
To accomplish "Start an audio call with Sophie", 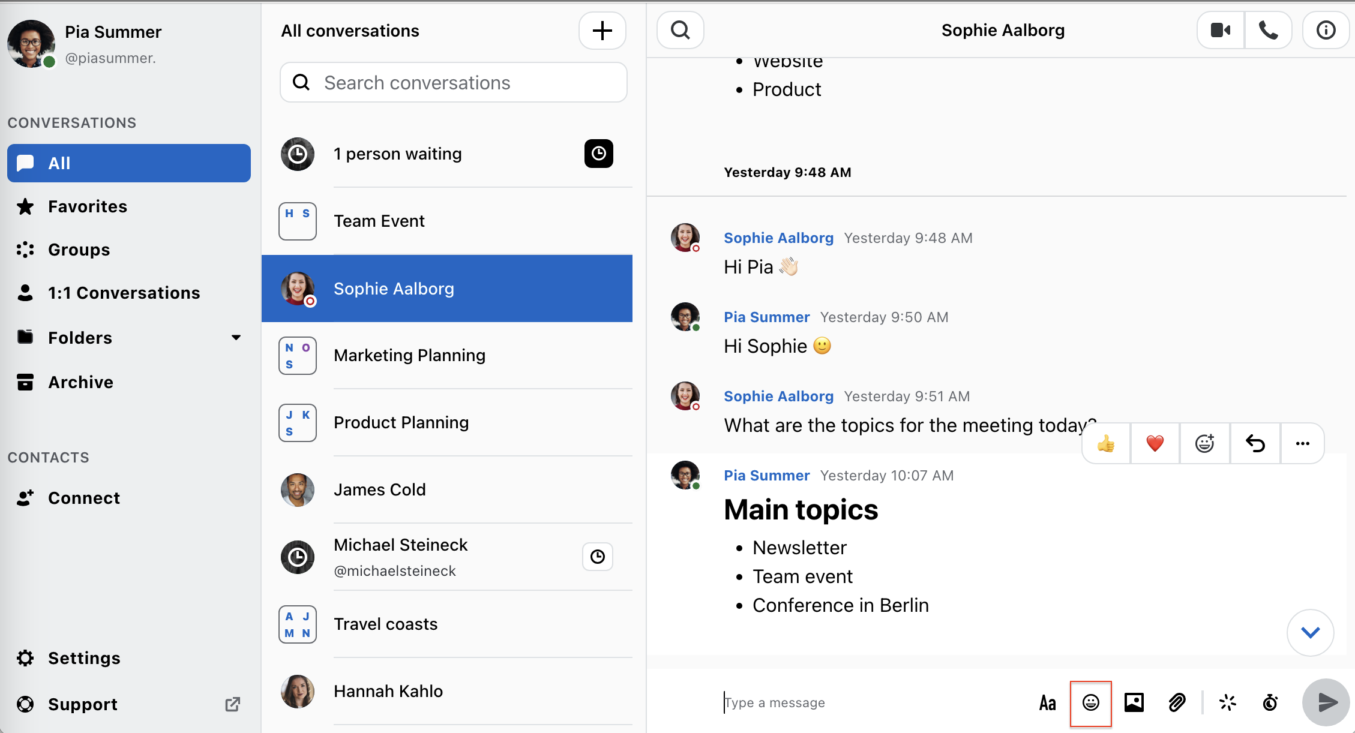I will (x=1268, y=30).
